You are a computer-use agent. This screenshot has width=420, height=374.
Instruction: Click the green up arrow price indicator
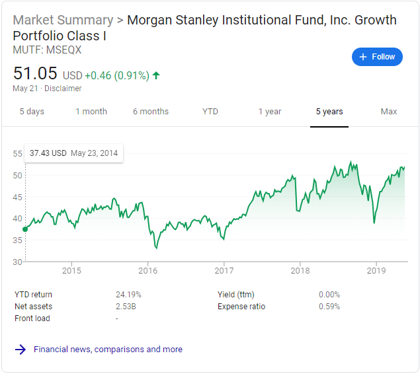pos(156,75)
